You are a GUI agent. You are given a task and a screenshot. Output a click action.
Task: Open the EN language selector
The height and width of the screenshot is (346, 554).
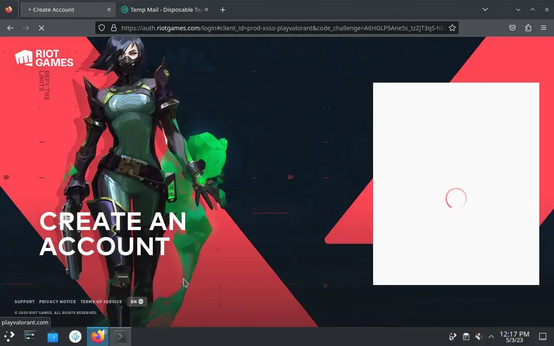(137, 302)
